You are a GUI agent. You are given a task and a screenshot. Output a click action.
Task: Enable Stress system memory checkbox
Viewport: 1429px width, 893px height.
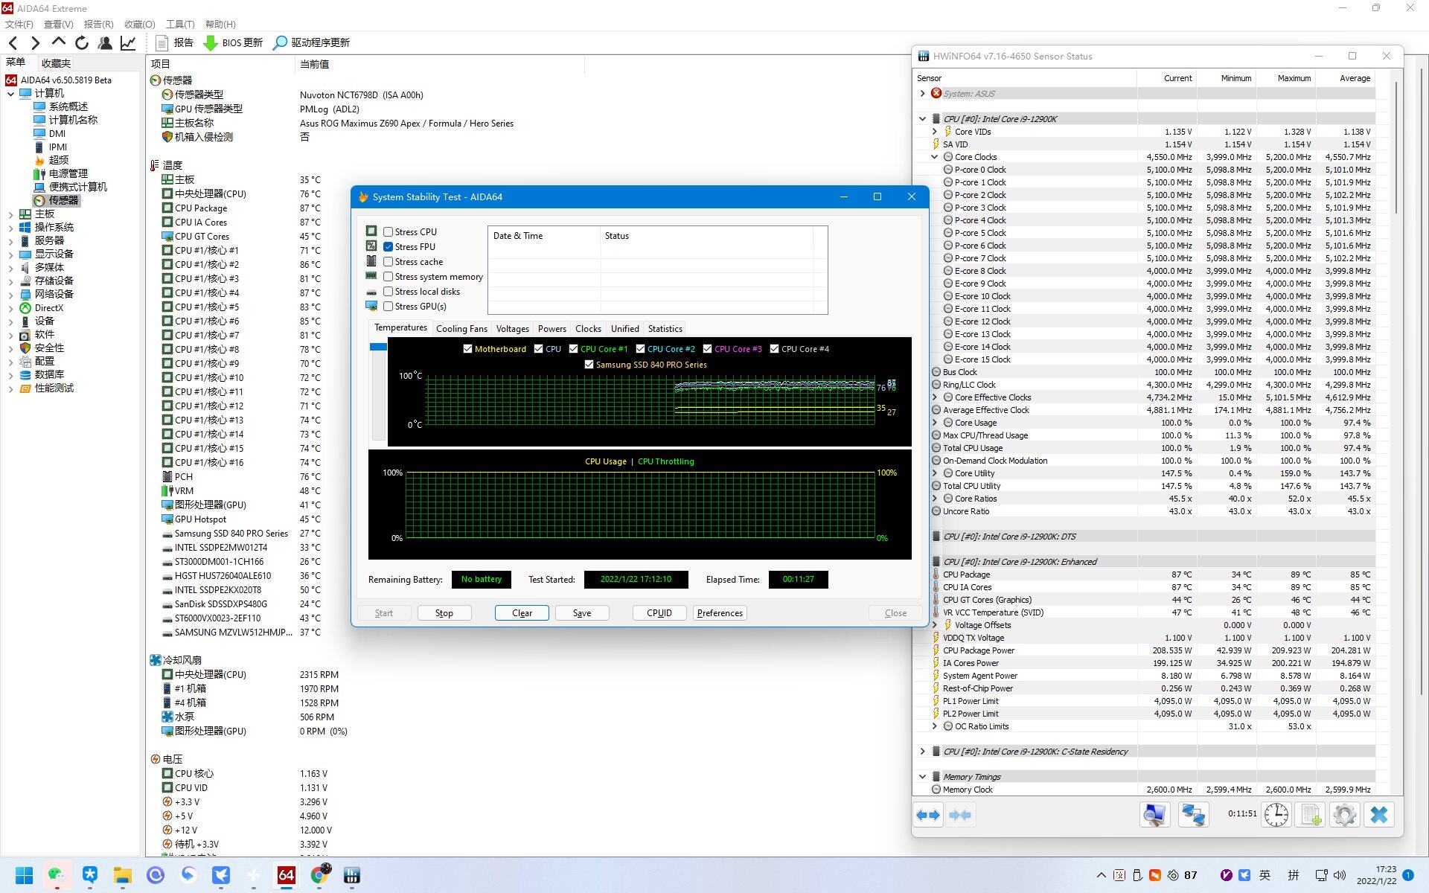pos(388,277)
